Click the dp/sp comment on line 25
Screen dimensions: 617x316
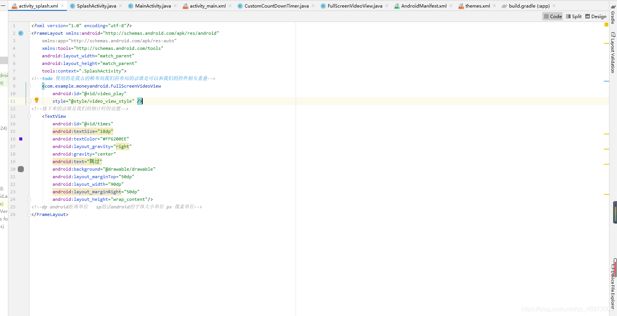[117, 207]
